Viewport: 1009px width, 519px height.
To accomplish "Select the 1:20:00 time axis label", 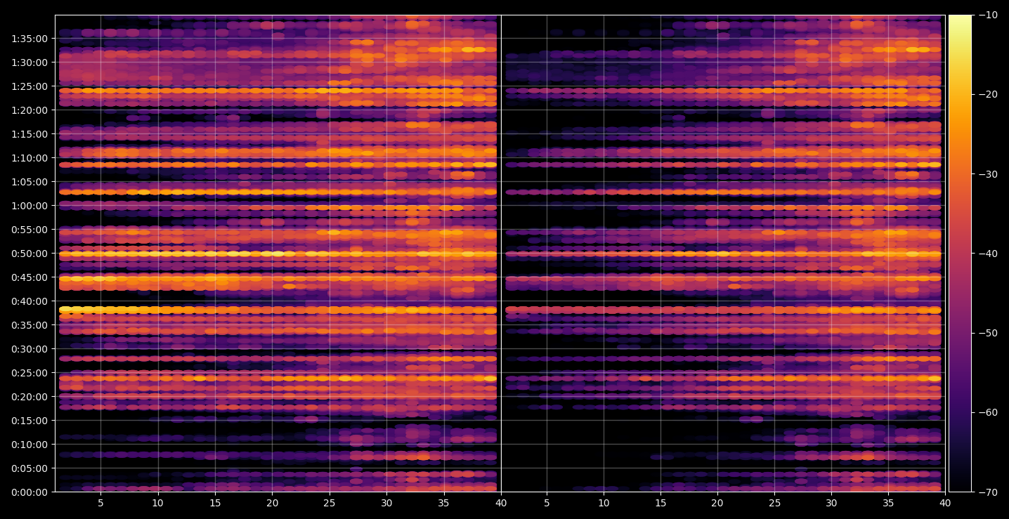I will pyautogui.click(x=30, y=110).
